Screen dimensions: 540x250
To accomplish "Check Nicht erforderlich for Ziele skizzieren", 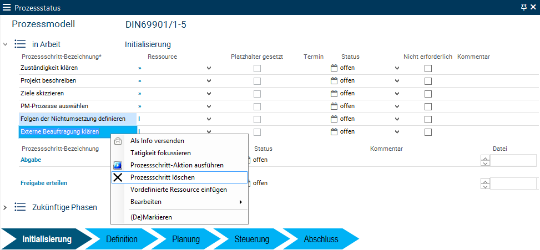I will coord(428,94).
